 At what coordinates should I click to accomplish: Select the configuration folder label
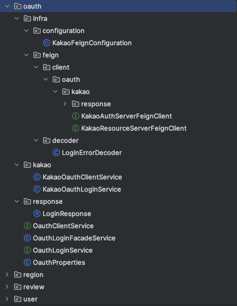63,30
